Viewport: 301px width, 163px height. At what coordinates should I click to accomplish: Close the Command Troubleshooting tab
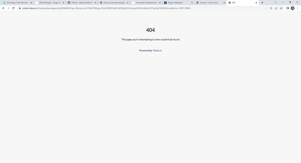[x=160, y=3]
